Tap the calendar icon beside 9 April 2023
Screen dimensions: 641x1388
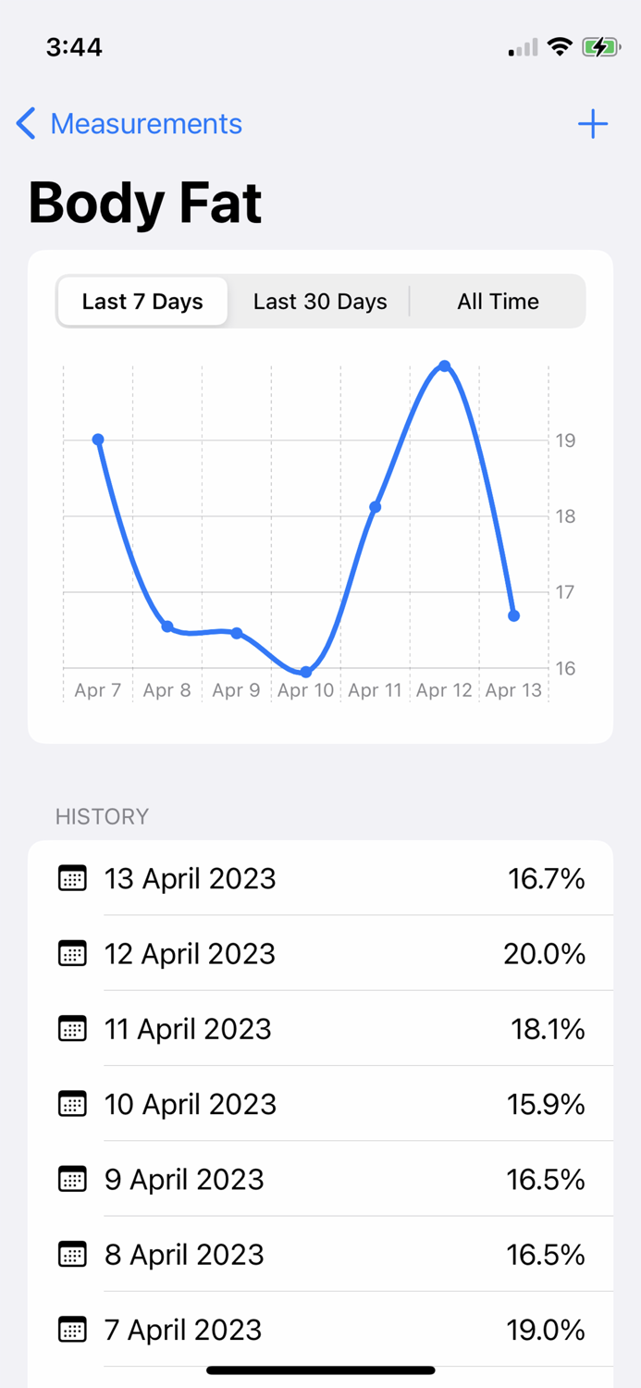pyautogui.click(x=72, y=1179)
